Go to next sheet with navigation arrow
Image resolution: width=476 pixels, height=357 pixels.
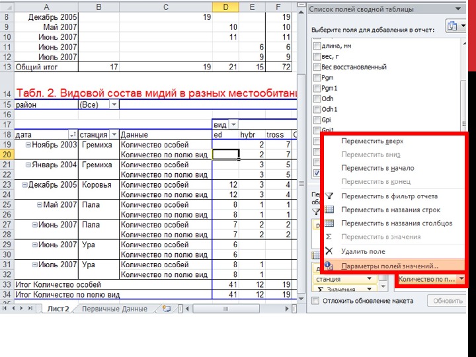(21, 309)
